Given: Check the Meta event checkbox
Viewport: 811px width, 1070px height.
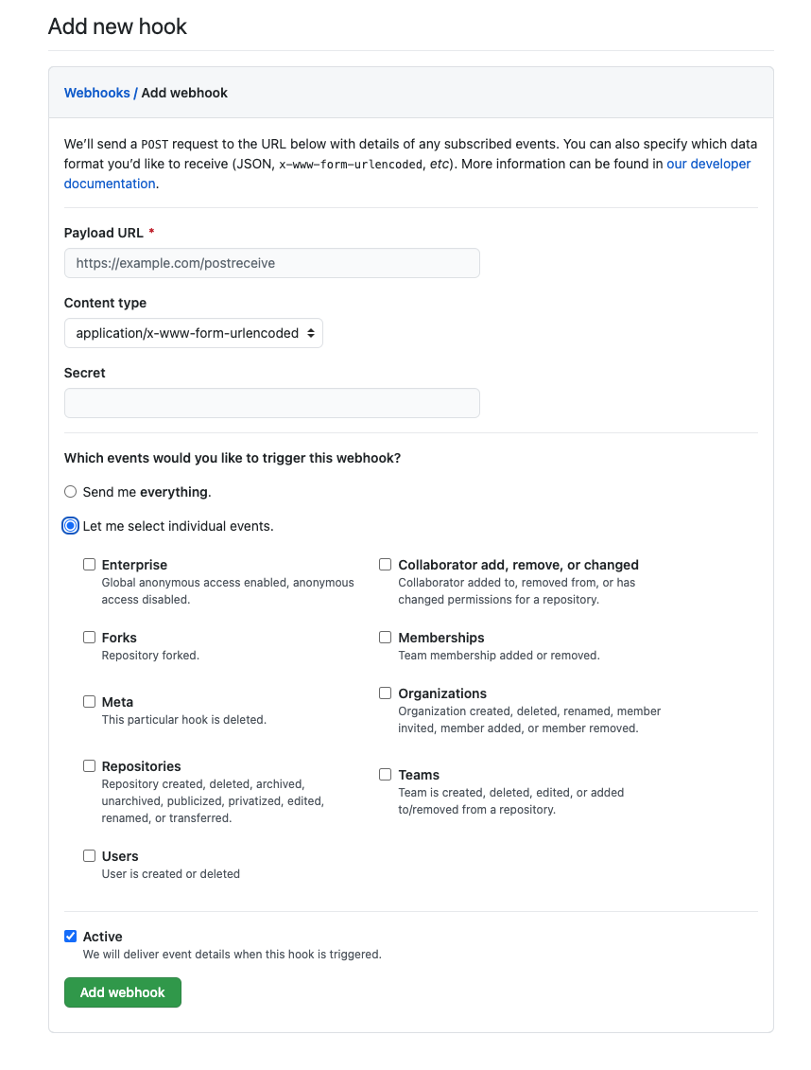Looking at the screenshot, I should point(89,701).
